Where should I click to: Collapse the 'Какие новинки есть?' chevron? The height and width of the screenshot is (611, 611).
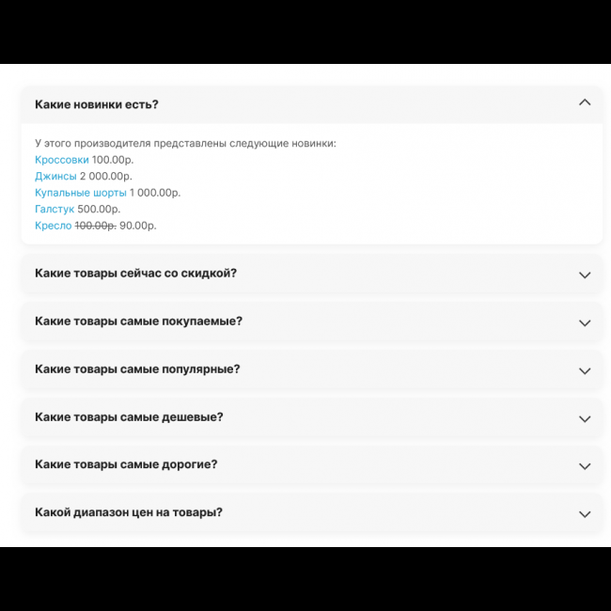(585, 102)
